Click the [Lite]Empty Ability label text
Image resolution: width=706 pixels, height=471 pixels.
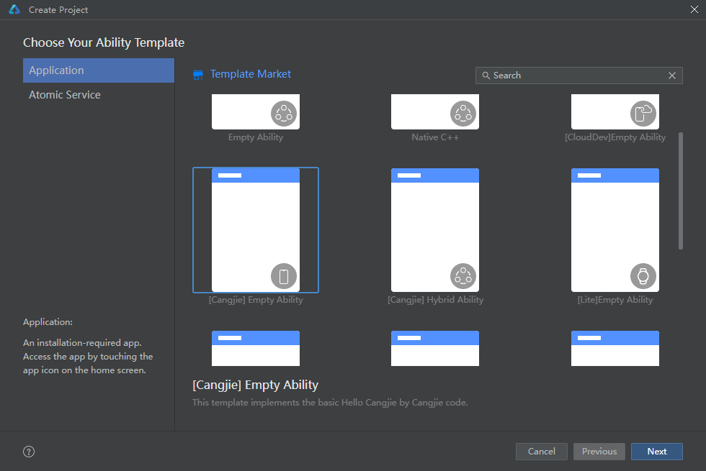[615, 300]
